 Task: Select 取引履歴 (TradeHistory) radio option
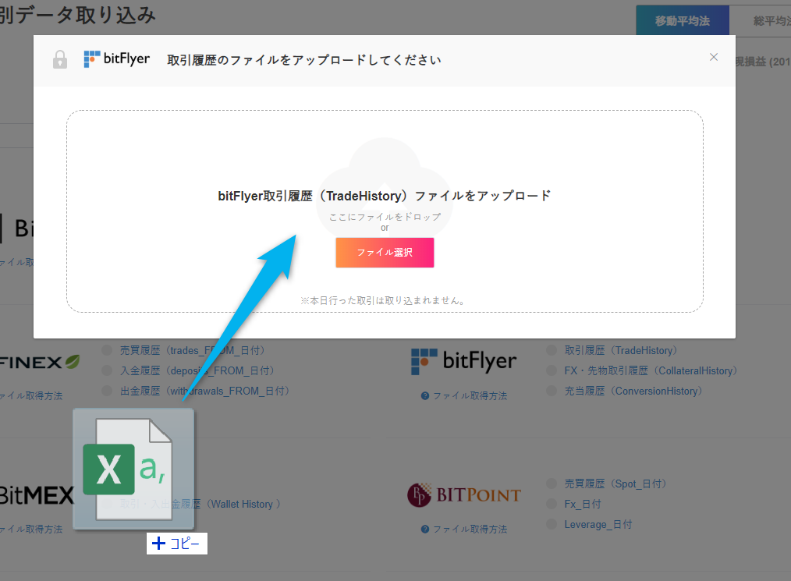[x=552, y=350]
